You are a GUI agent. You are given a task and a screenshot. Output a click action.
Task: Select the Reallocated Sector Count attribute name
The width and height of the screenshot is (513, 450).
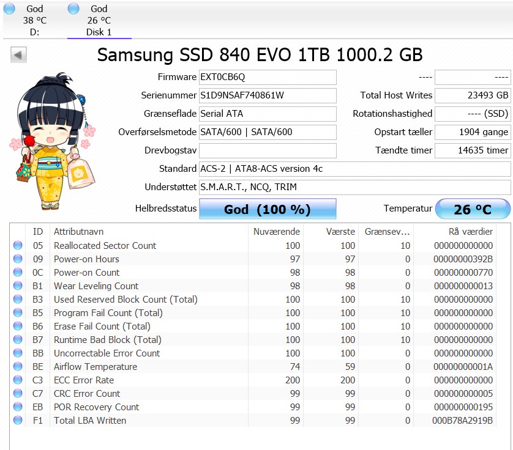click(105, 246)
